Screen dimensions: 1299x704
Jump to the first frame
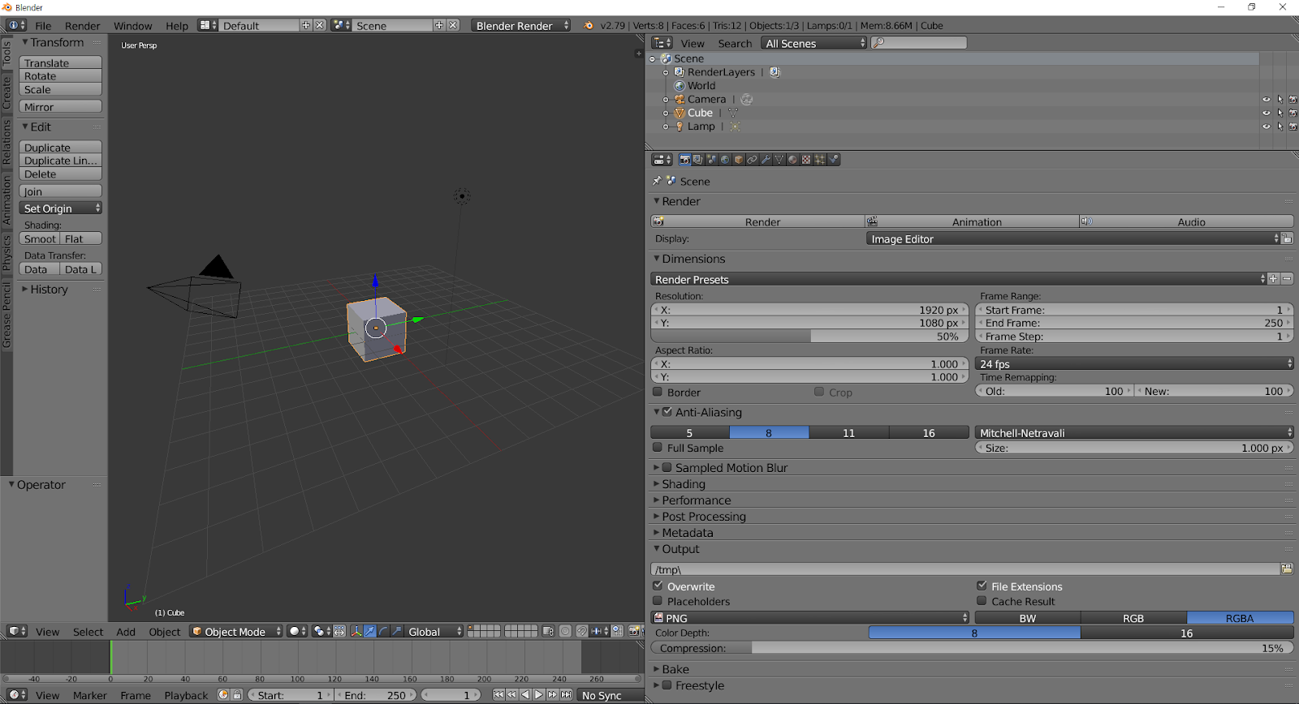pos(498,694)
